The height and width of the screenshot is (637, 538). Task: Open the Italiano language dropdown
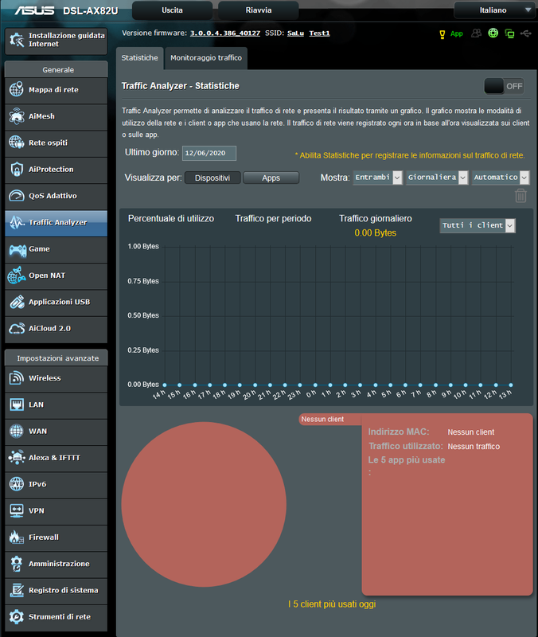[x=495, y=10]
